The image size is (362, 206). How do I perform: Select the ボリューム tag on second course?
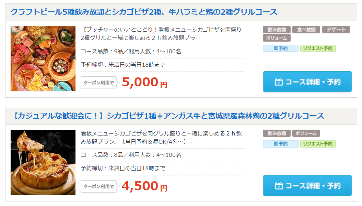(306, 133)
